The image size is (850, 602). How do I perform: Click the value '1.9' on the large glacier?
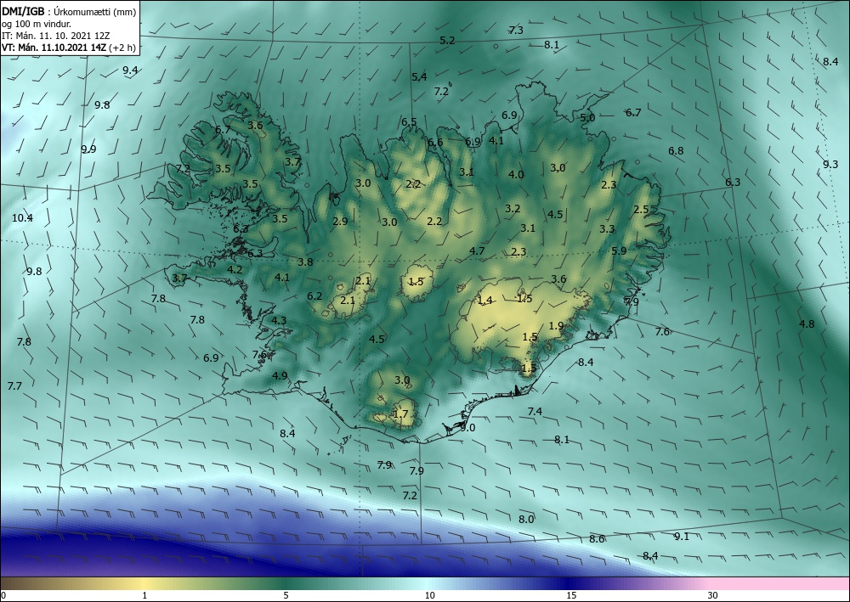[556, 325]
